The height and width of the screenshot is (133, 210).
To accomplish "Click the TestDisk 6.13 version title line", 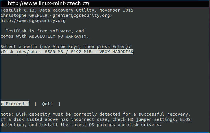I will 67,10.
